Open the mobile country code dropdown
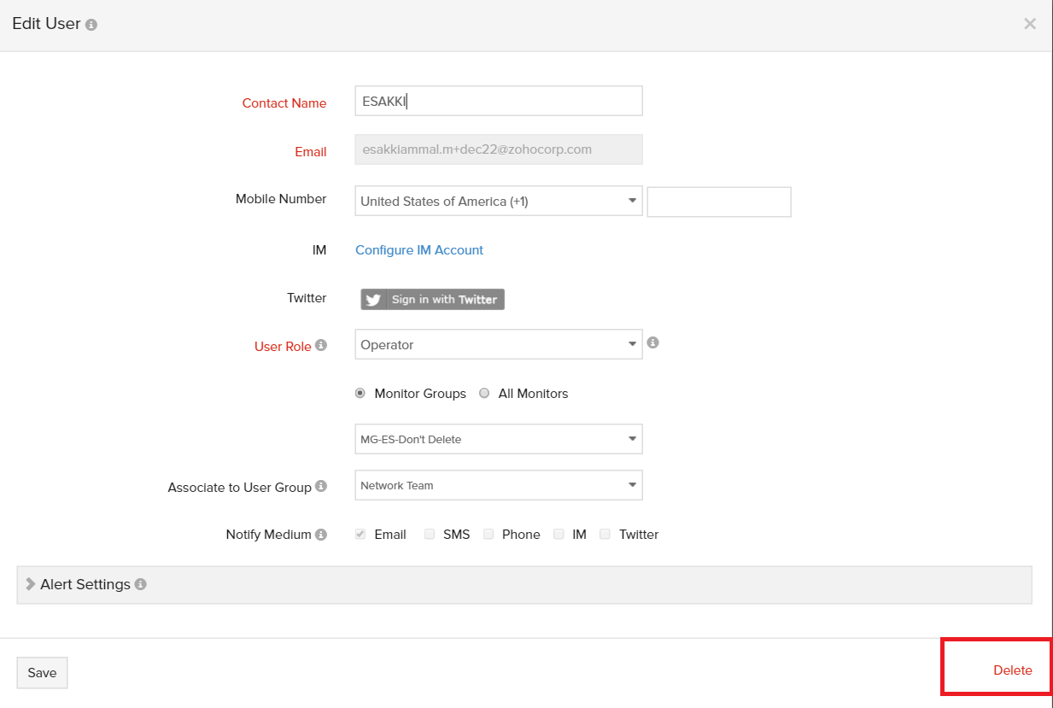1053x708 pixels. click(x=498, y=202)
